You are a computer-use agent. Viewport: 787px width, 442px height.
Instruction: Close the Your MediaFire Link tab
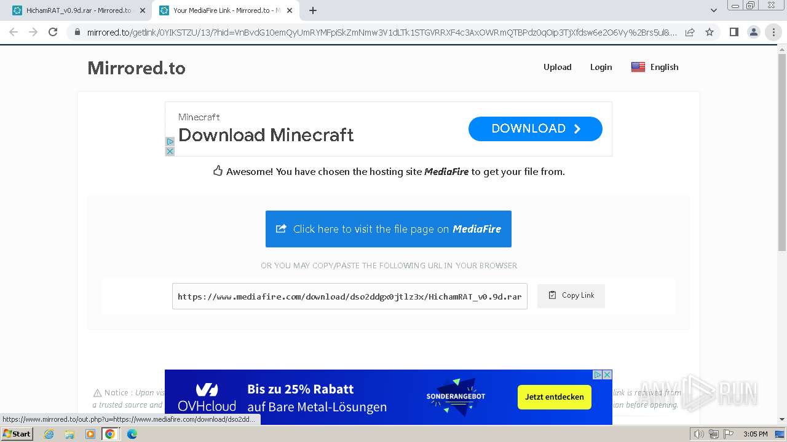coord(290,10)
